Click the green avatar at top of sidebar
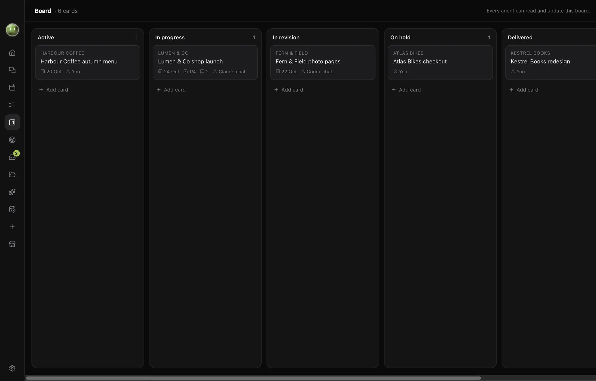 point(12,30)
